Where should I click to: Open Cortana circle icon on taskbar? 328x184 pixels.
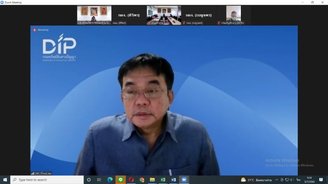(89, 180)
